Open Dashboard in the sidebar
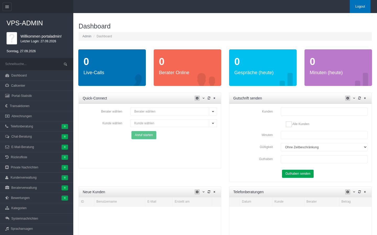The width and height of the screenshot is (377, 235). [x=37, y=75]
